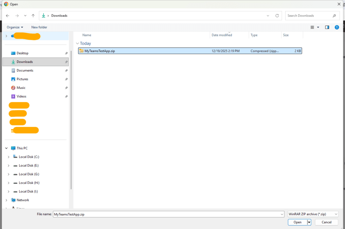Toggle the preview pane icon
This screenshot has width=345, height=229.
327,27
